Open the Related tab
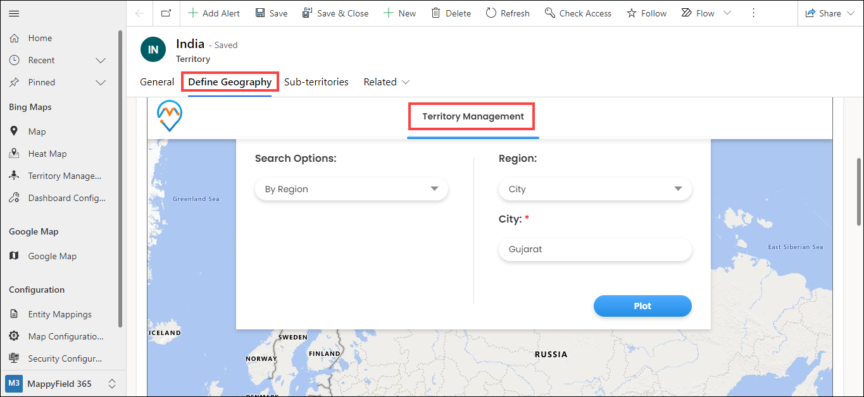864x397 pixels. 380,82
